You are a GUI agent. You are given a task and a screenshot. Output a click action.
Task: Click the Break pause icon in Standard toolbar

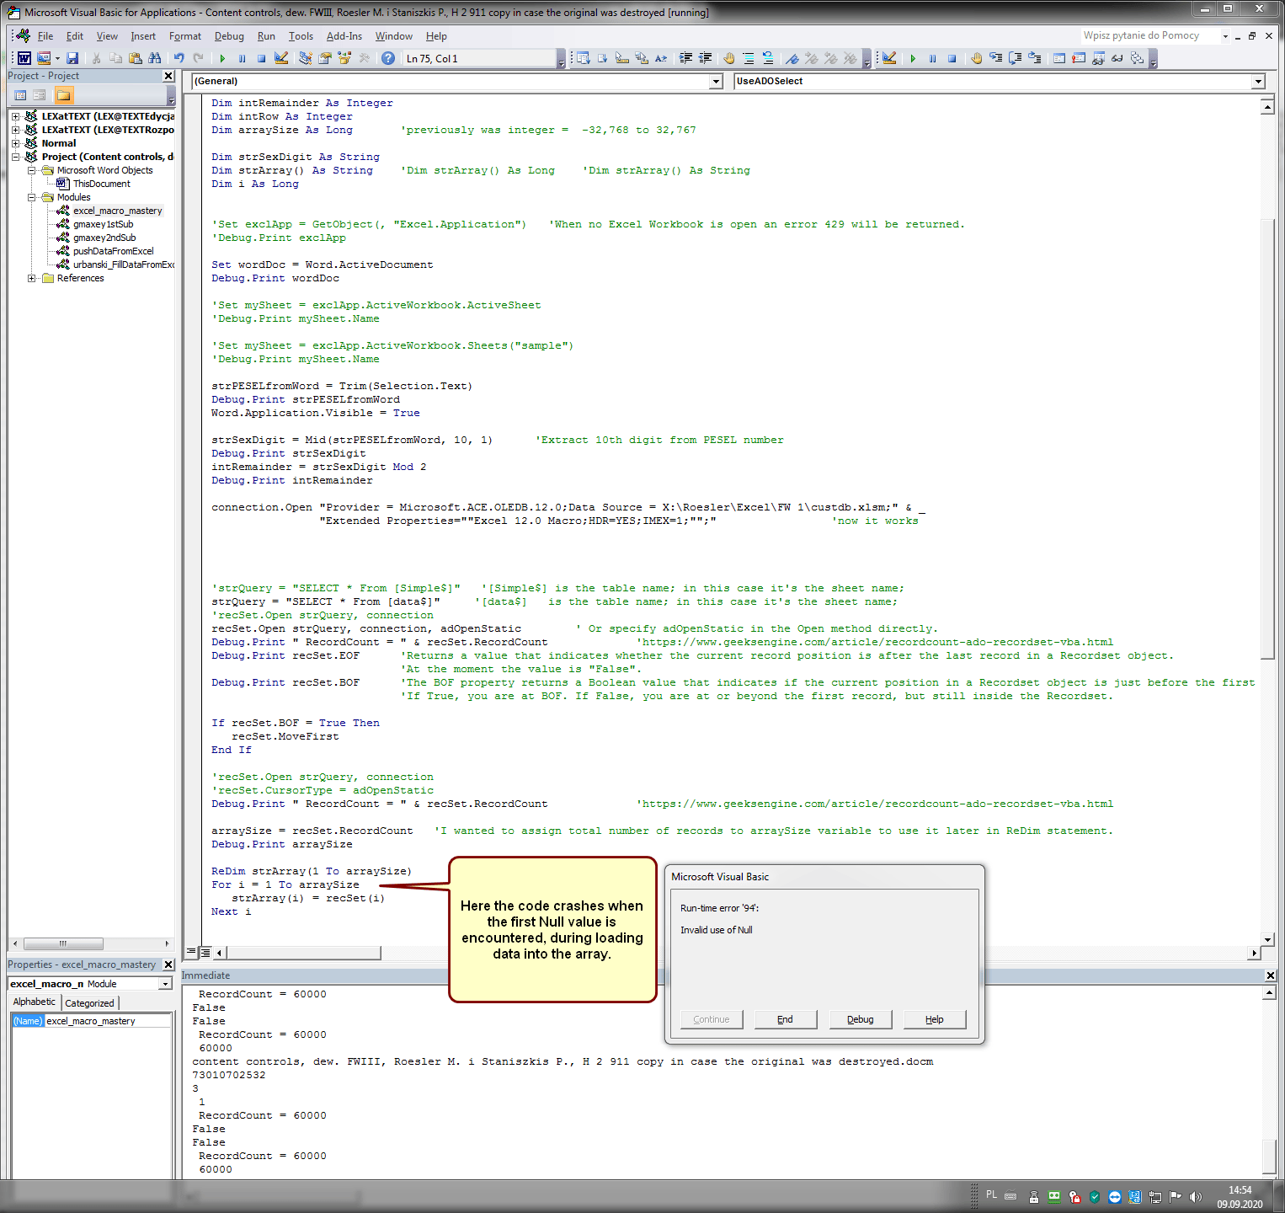coord(242,58)
